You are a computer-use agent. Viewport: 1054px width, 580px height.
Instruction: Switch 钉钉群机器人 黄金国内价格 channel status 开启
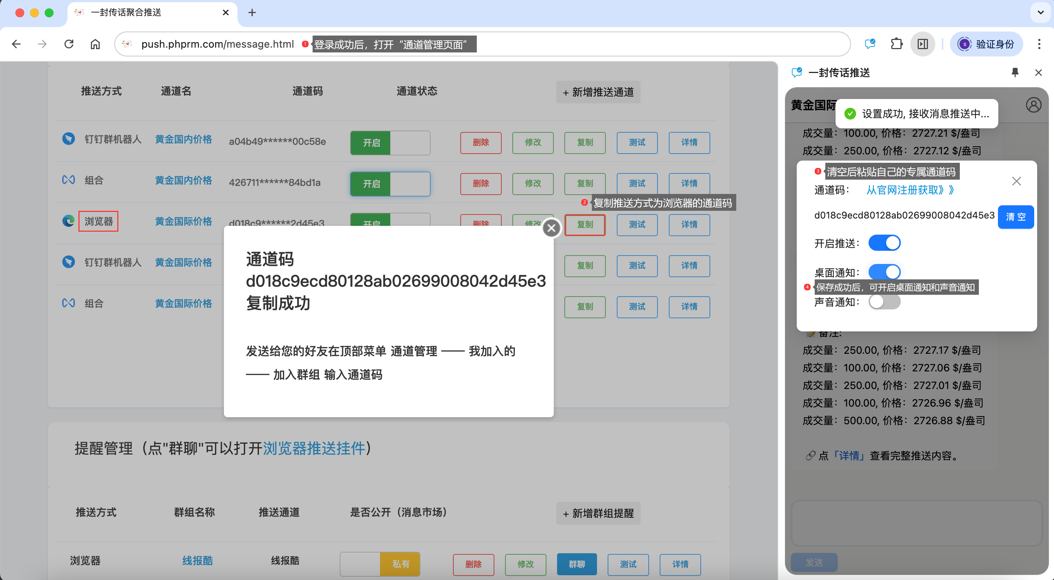pyautogui.click(x=390, y=143)
